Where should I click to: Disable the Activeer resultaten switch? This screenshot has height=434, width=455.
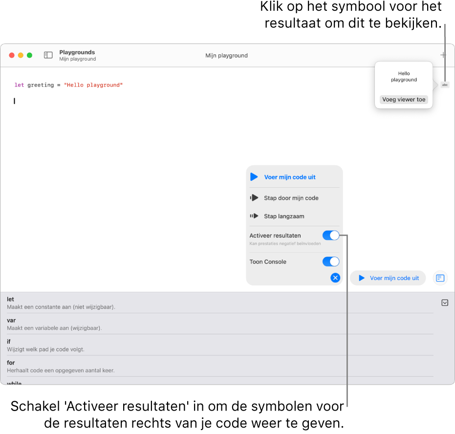[x=330, y=235]
